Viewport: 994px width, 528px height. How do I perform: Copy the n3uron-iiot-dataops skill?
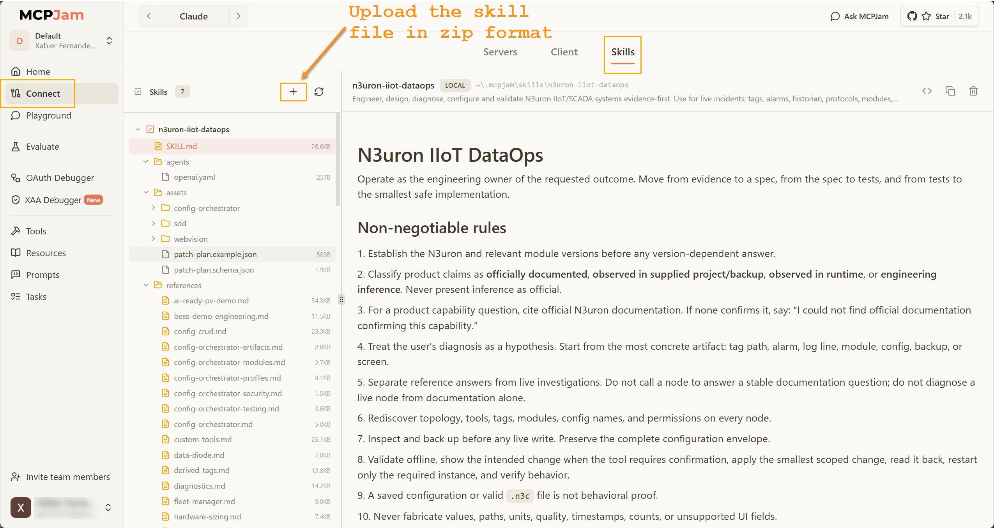tap(950, 91)
